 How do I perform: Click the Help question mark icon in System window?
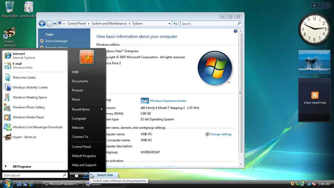click(x=236, y=31)
